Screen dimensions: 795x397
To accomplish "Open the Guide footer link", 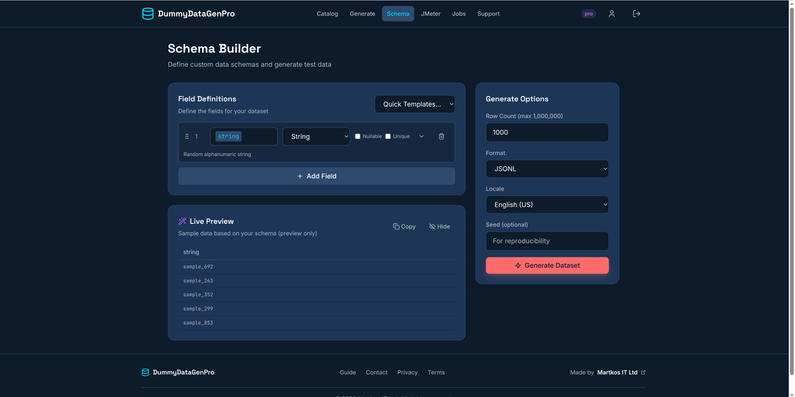I will [348, 373].
